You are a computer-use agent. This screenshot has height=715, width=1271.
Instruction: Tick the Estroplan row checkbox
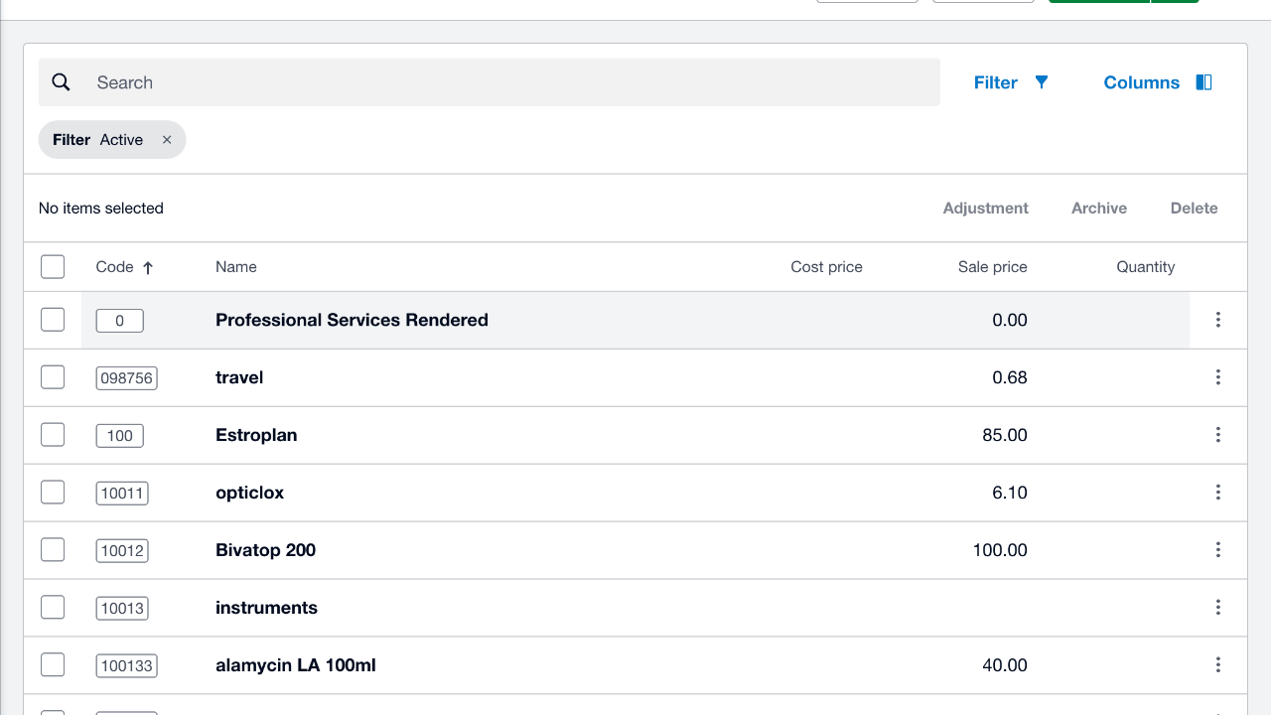pyautogui.click(x=53, y=435)
